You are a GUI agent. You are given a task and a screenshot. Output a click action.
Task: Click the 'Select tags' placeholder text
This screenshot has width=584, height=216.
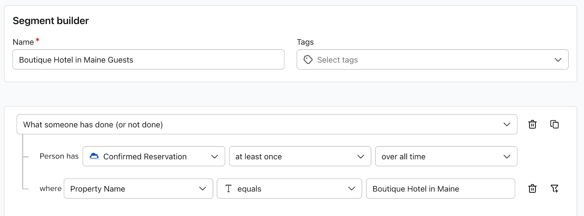[337, 60]
